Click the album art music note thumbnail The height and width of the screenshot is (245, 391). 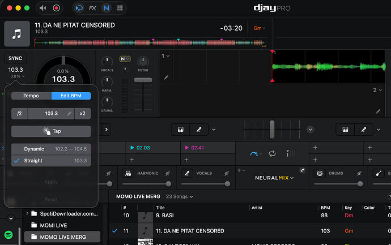point(17,33)
